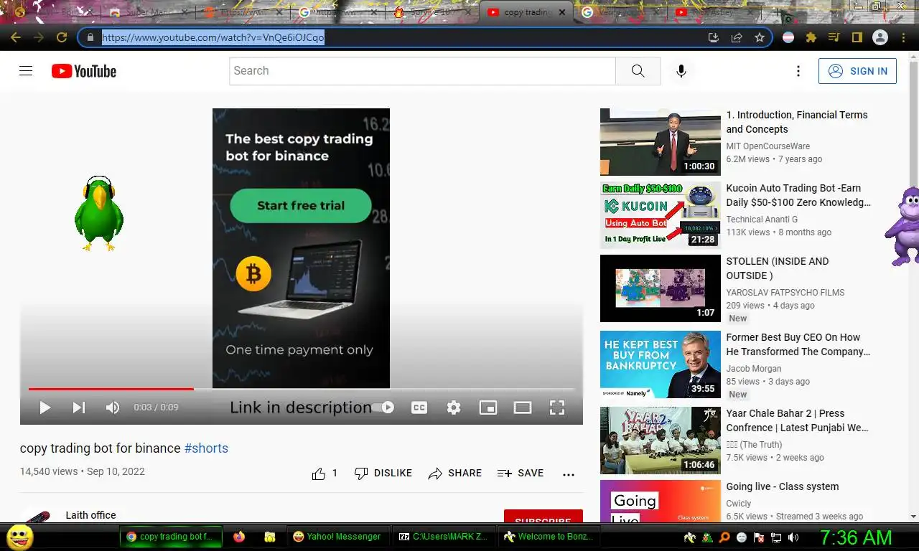Viewport: 919px width, 551px height.
Task: Open the 7:36 AM clock
Action: 856,537
